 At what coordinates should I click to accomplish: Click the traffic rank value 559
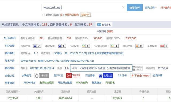[69, 38]
